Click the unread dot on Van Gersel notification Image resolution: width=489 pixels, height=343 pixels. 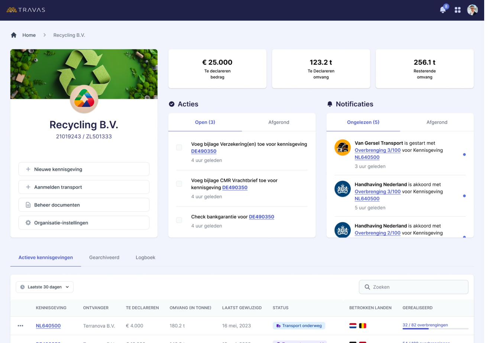469,156
